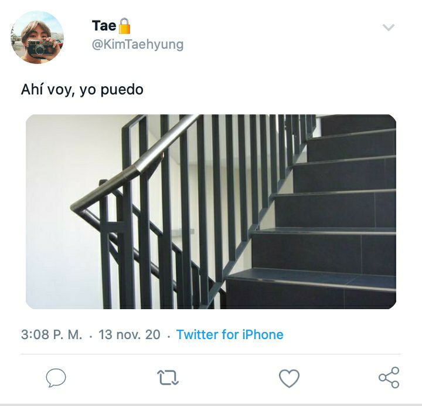This screenshot has height=406, width=422.
Task: Like the tweet with the heart icon
Action: 290,378
